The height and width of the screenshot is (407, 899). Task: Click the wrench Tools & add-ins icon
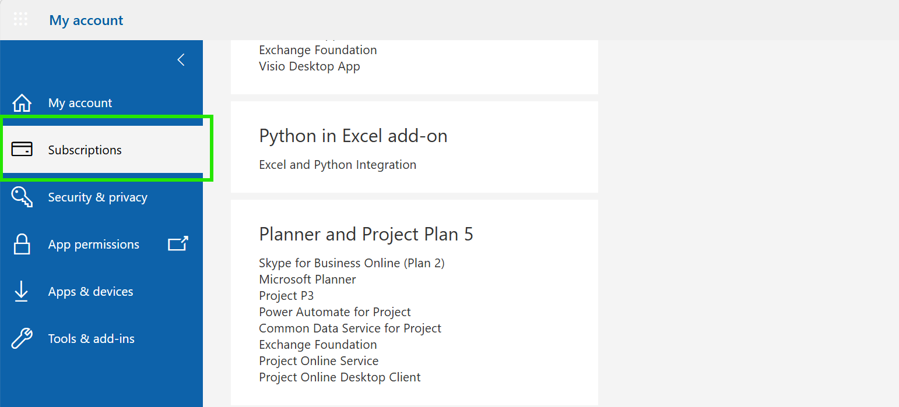point(22,338)
